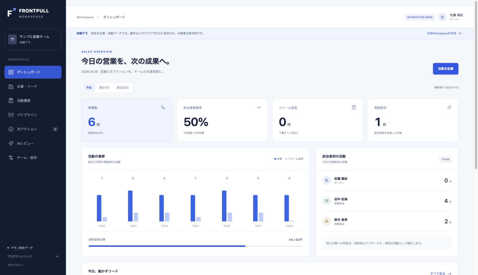Image resolution: width=478 pixels, height=275 pixels.
Task: Click the 10/03 架電 bar in chart
Action: [130, 206]
